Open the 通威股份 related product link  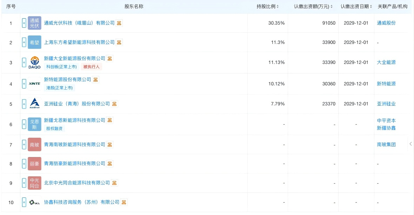386,23
